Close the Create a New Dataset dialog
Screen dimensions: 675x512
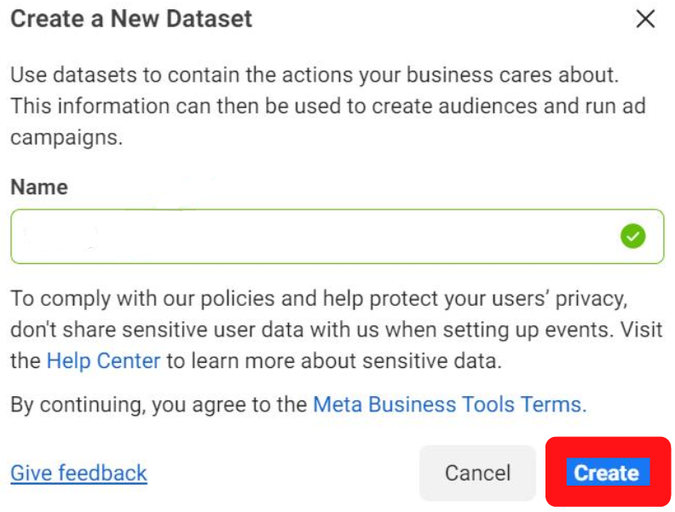646,20
